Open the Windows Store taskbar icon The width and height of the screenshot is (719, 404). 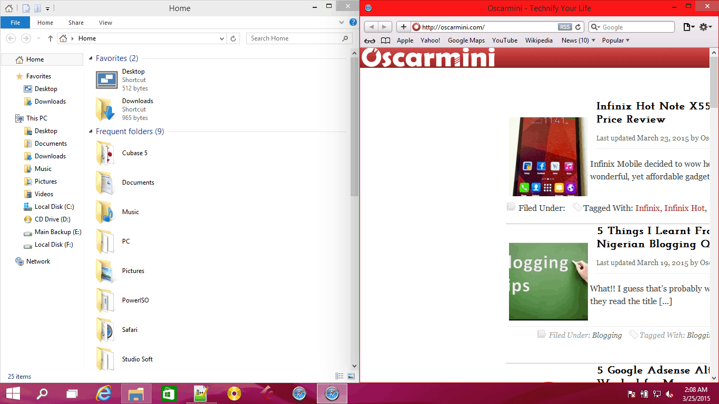168,393
